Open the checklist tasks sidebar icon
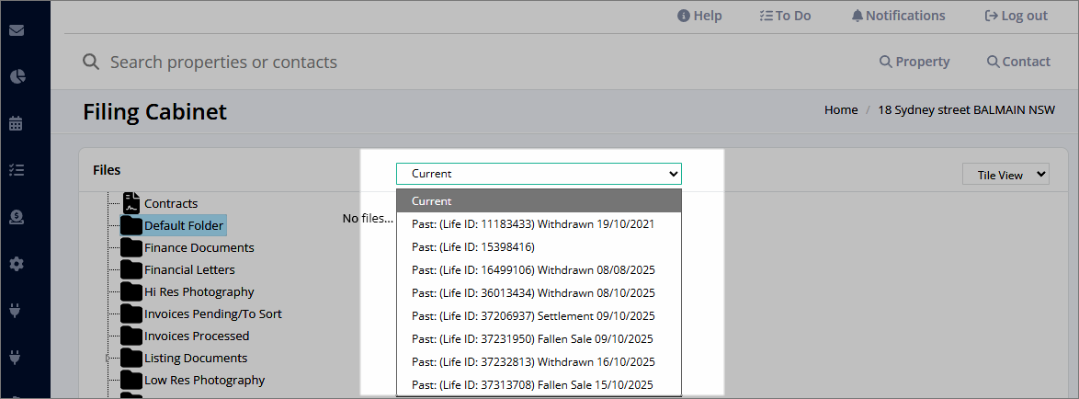 pos(17,170)
